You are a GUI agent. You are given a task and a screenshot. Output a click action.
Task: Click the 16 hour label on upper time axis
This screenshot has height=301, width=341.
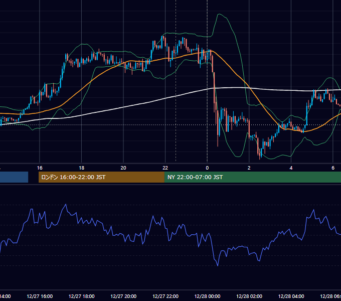40,168
